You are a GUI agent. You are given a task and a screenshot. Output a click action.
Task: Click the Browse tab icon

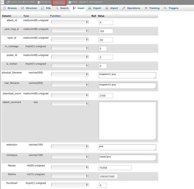(4, 8)
